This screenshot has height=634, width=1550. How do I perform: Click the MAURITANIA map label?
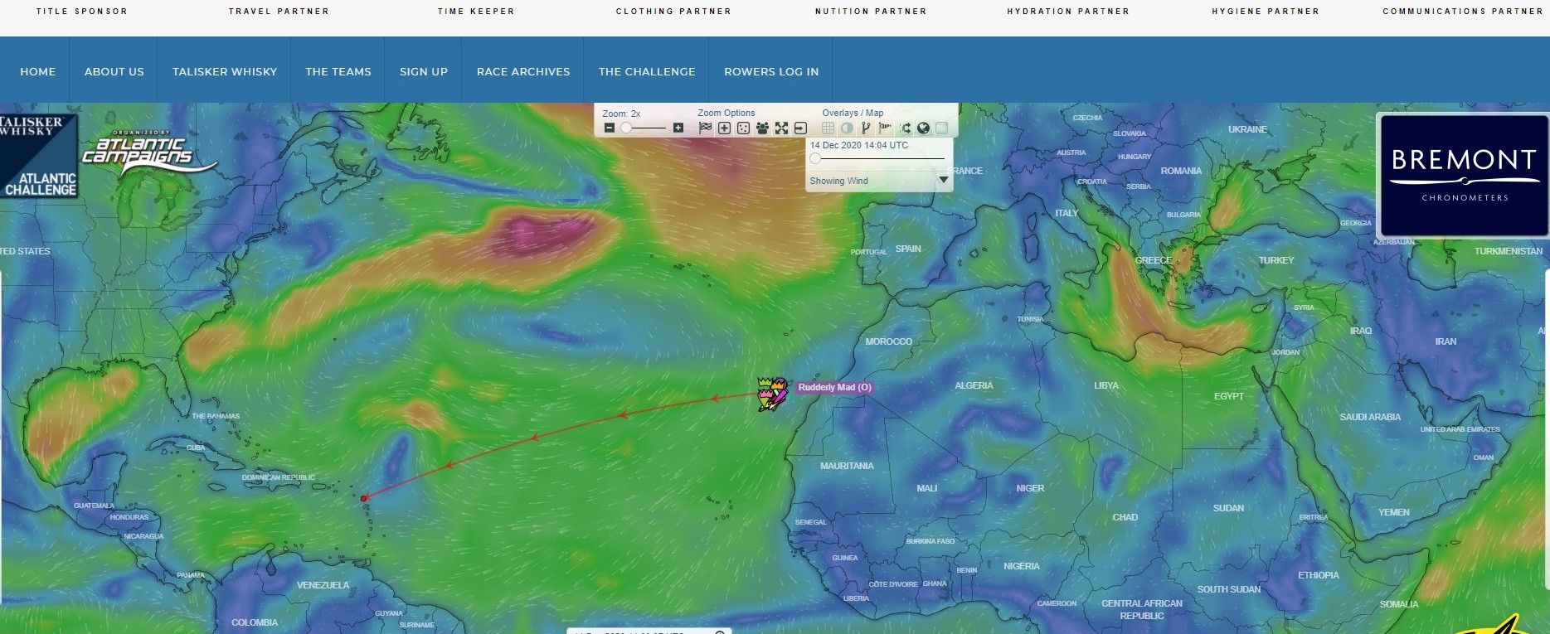847,466
